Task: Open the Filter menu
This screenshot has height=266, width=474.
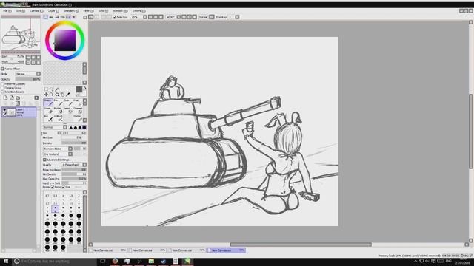Action: click(88, 11)
